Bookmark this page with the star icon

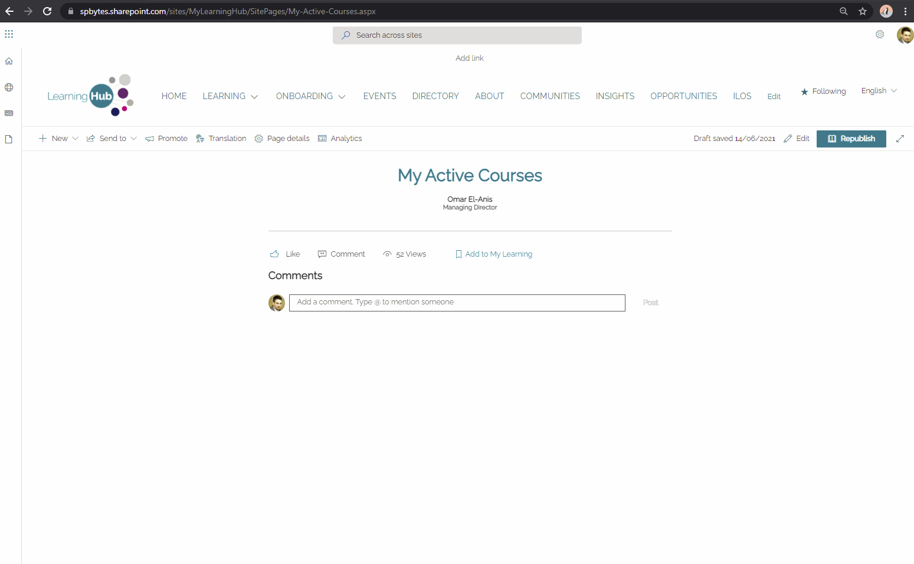coord(863,11)
